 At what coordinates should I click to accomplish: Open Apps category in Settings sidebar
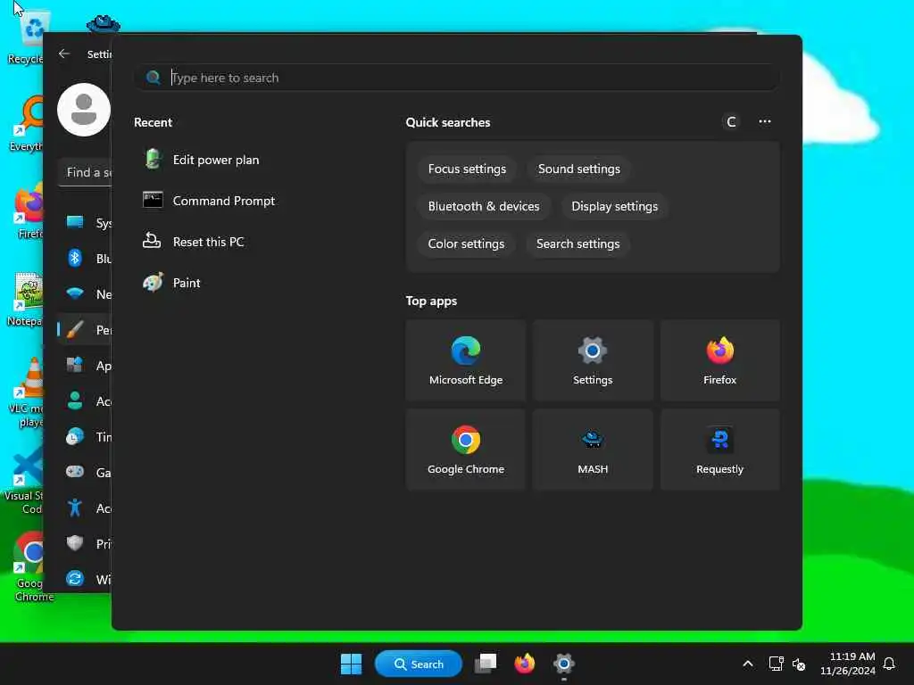pyautogui.click(x=85, y=365)
